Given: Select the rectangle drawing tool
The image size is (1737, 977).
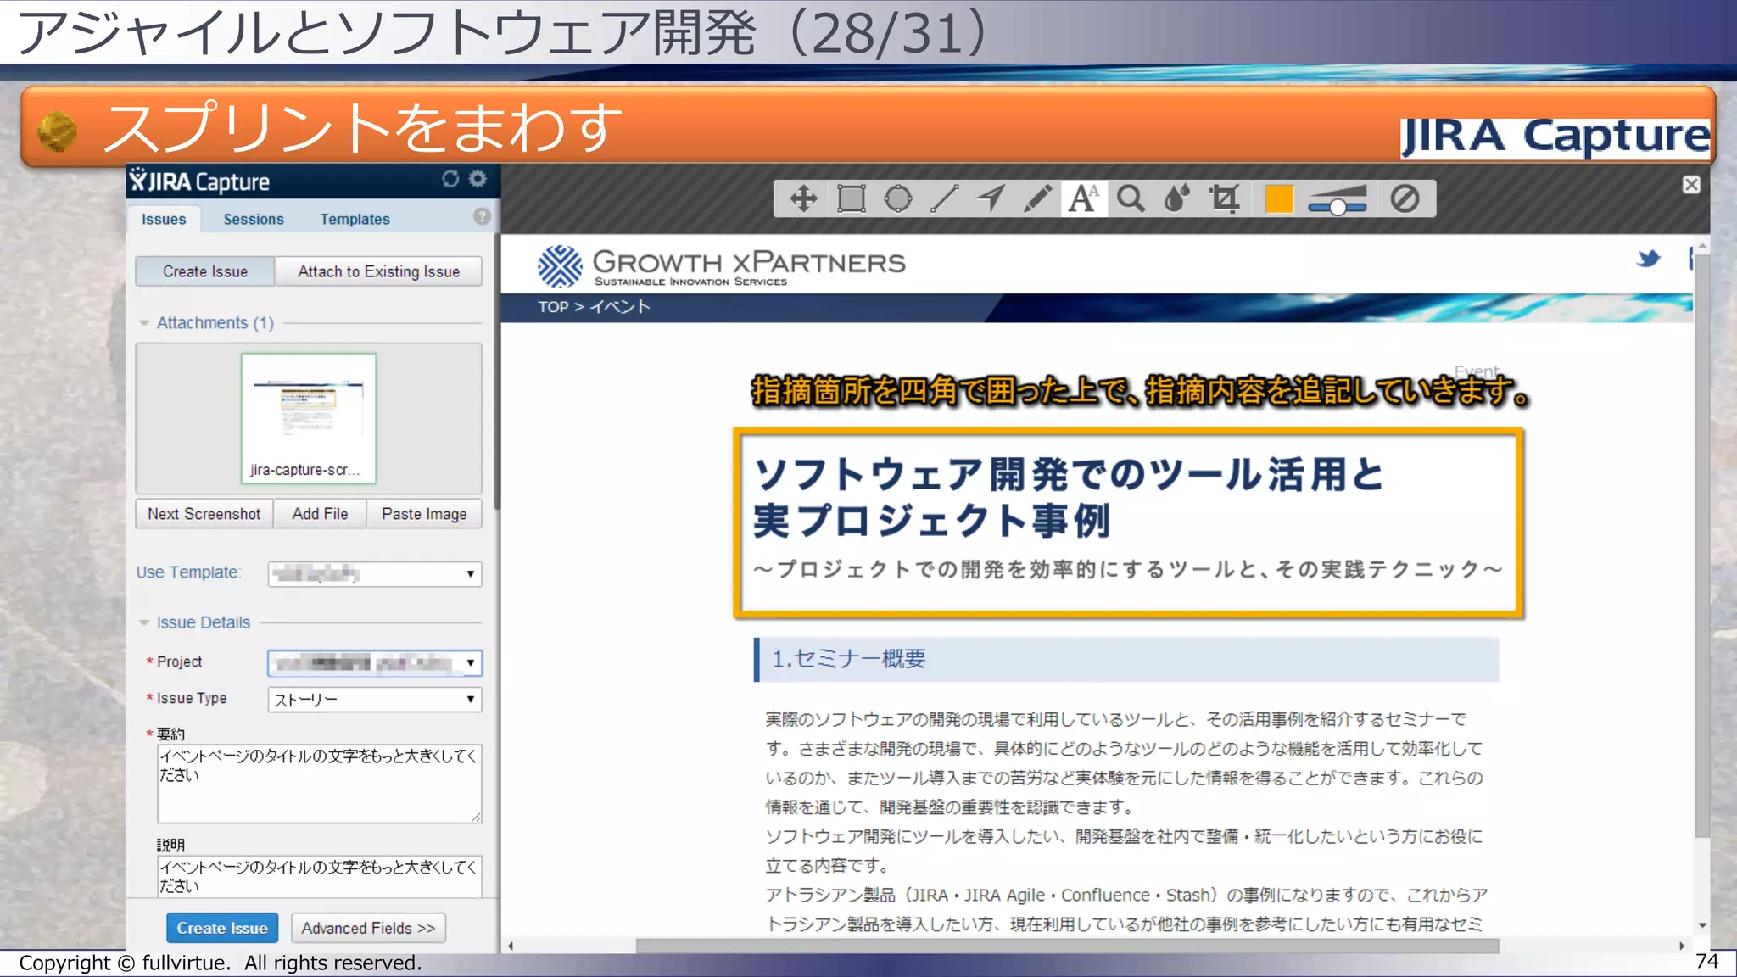Looking at the screenshot, I should coord(851,199).
